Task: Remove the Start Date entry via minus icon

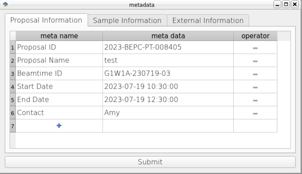Action: [255, 87]
